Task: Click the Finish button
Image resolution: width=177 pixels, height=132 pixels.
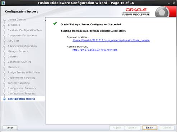Action: click(149, 128)
